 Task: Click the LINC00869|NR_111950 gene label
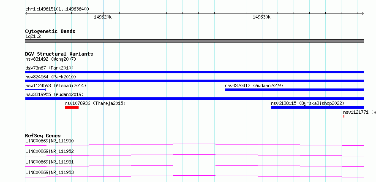[x=49, y=141]
